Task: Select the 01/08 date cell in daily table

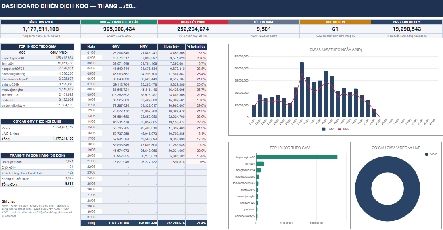Action: [91, 52]
